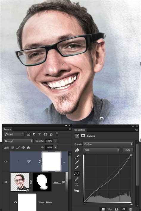Filter layers by type layers icon

40,134
